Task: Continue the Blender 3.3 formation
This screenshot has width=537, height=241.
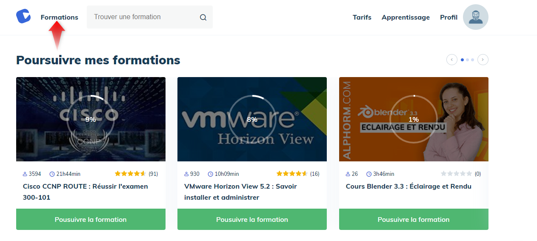Action: point(414,219)
